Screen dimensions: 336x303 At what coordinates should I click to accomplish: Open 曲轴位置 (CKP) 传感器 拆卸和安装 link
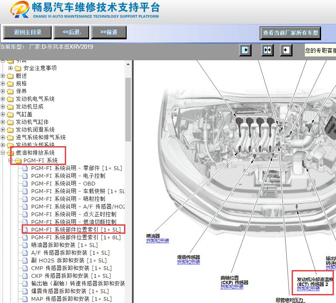pos(232,287)
